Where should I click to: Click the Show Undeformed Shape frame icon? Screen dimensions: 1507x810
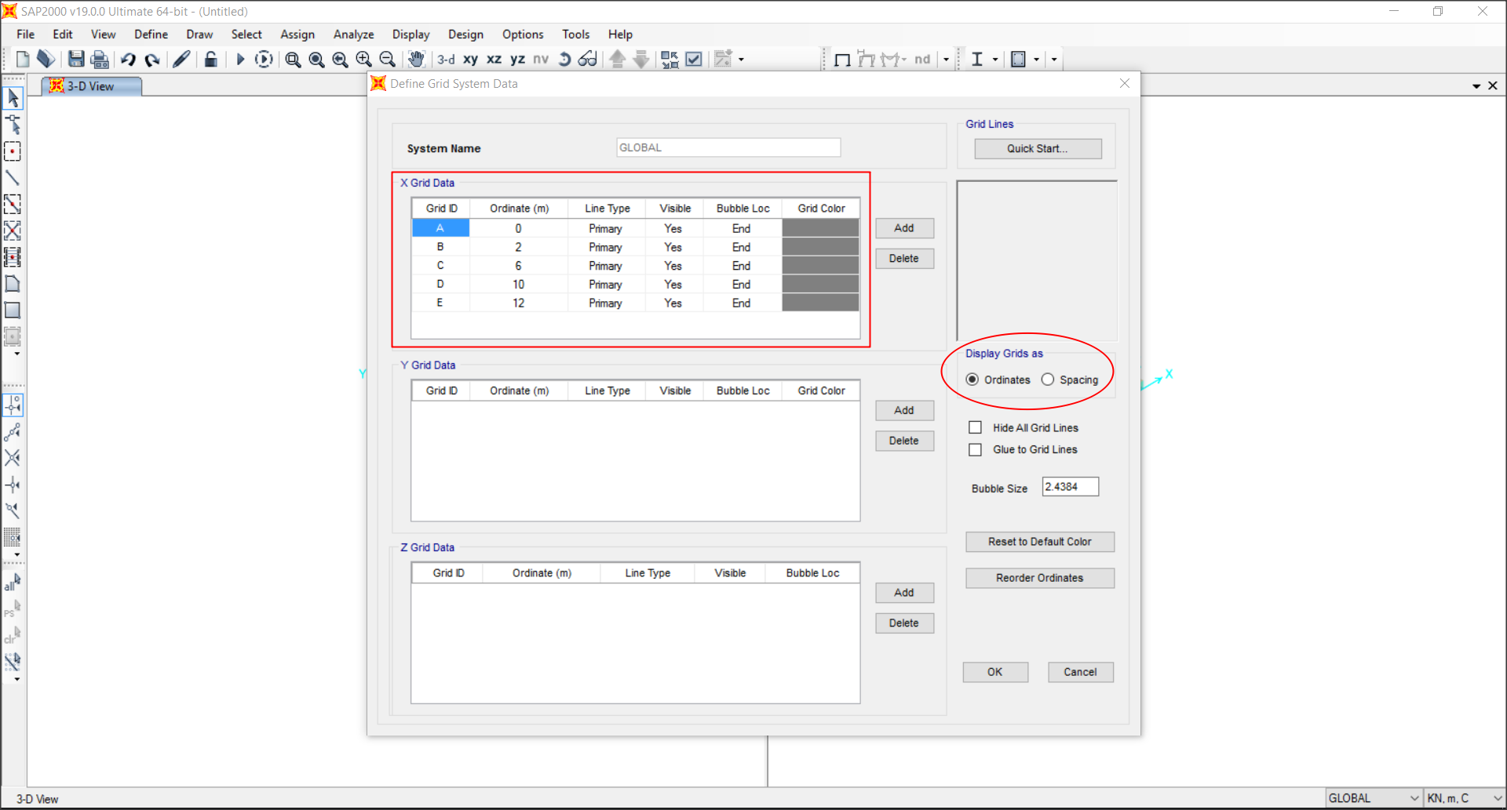842,60
